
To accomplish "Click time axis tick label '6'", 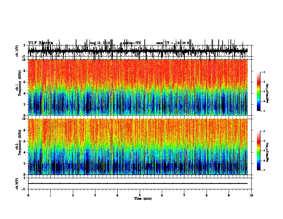I will (162, 195).
